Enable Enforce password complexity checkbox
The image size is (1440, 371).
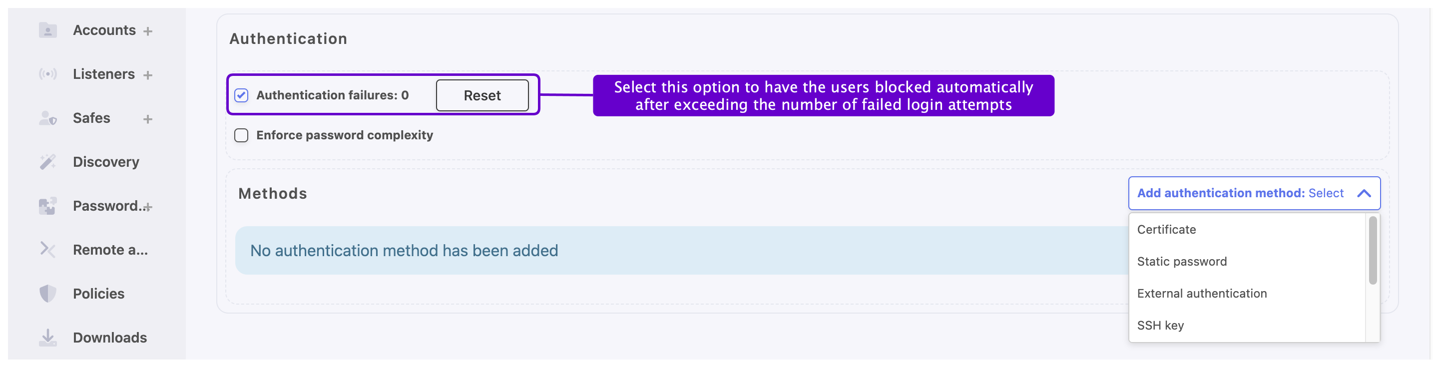click(x=241, y=135)
